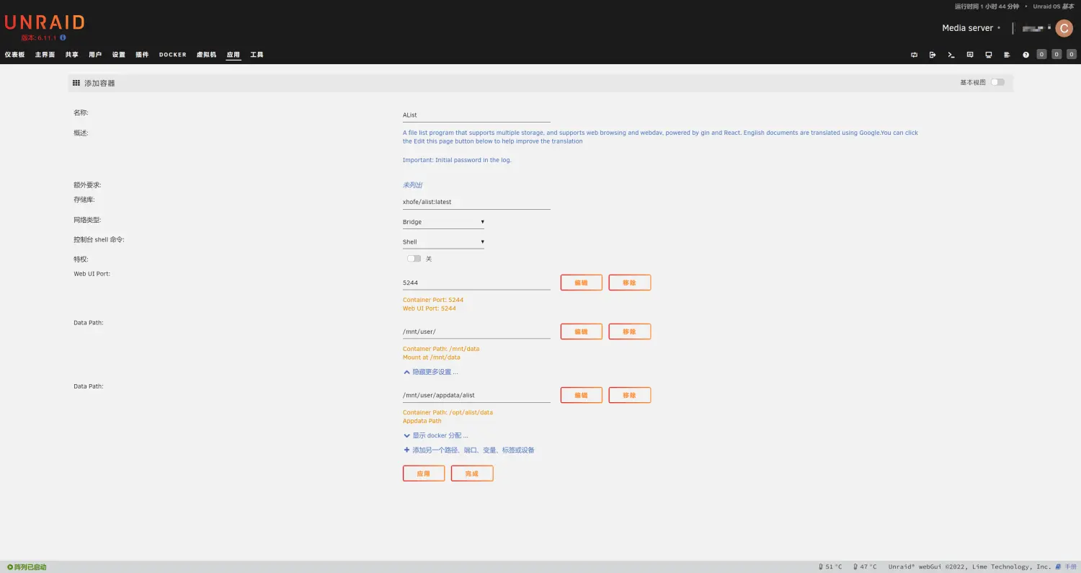Viewport: 1081px width, 573px height.
Task: Open the system info monitor icon
Action: pyautogui.click(x=989, y=55)
